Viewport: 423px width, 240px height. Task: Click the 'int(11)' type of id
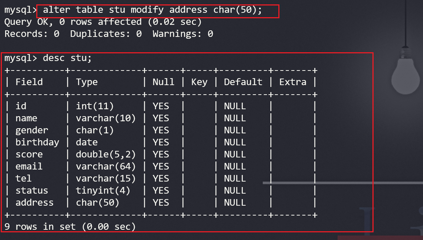[95, 106]
